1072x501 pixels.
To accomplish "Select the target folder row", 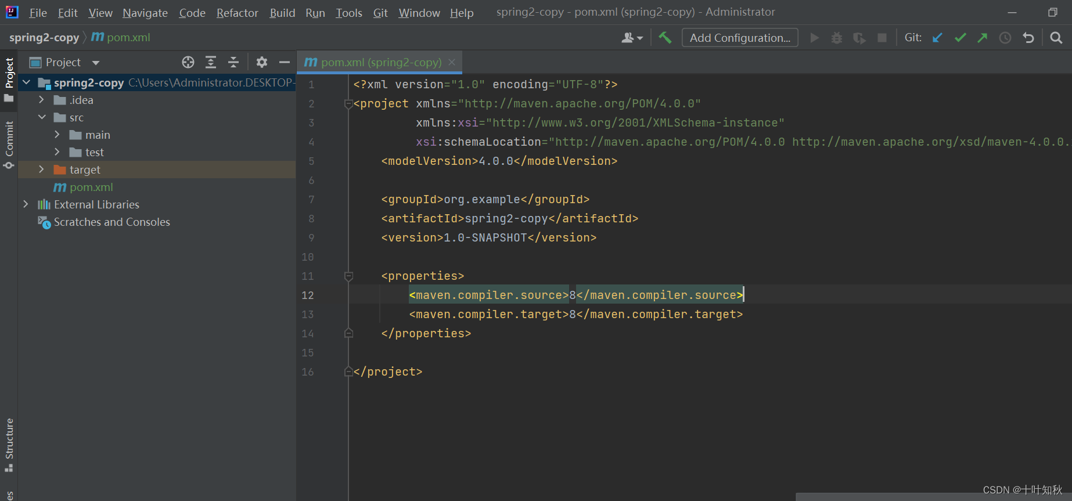I will (157, 170).
